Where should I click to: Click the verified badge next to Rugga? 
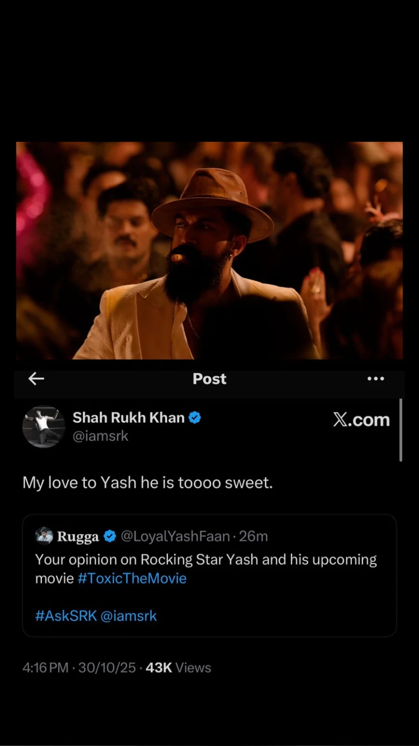(x=110, y=536)
